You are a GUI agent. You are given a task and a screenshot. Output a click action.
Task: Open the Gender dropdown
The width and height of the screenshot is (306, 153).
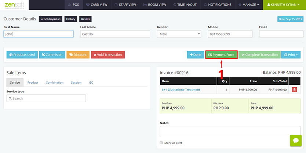179,34
